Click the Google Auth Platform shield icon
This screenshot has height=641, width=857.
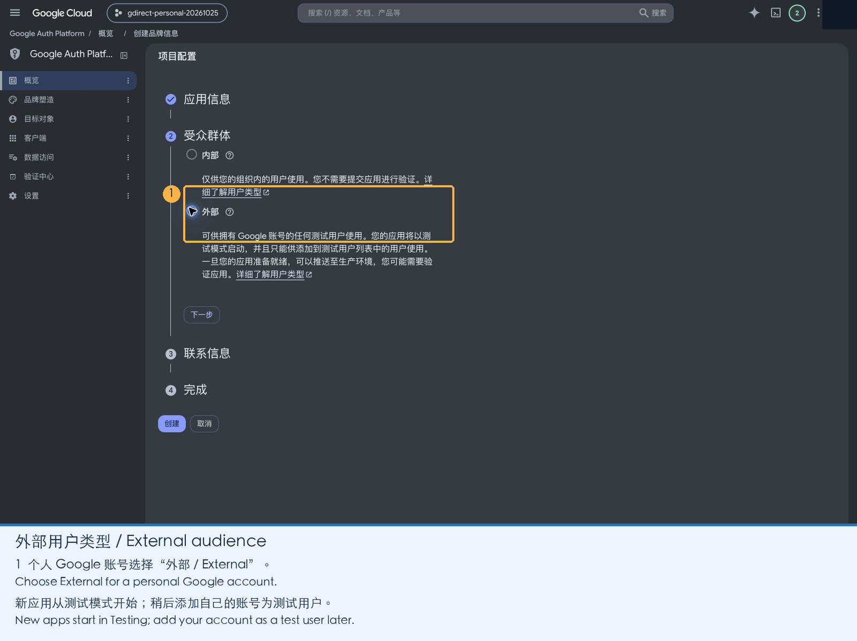[15, 54]
